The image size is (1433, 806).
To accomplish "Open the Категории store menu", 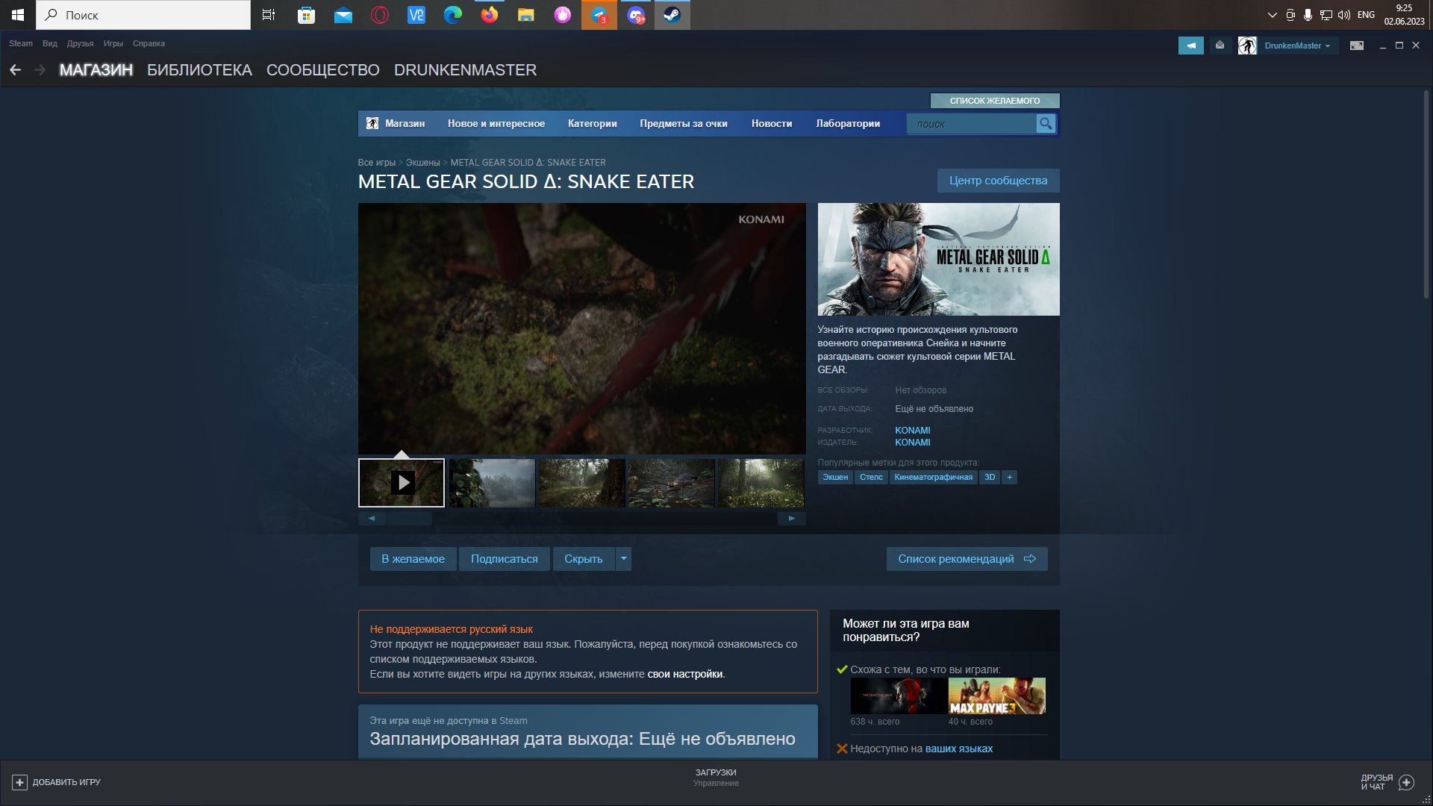I will click(593, 124).
